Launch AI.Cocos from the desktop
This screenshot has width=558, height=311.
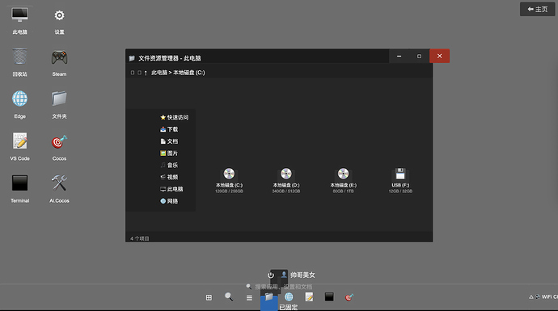(59, 189)
